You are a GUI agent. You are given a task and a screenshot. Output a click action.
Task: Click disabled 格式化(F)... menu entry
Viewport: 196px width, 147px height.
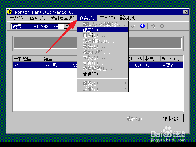[103, 52]
